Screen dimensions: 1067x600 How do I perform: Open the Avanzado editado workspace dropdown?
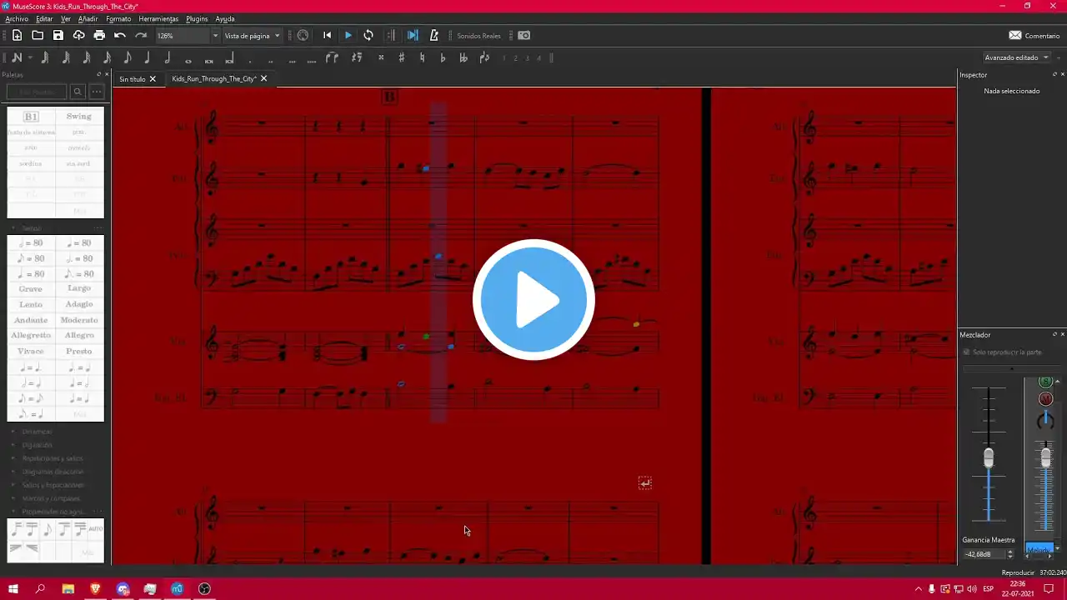pos(1017,57)
